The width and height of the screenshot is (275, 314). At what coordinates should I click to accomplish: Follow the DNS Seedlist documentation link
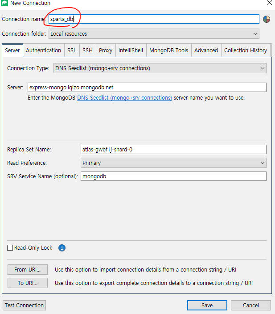pos(124,98)
